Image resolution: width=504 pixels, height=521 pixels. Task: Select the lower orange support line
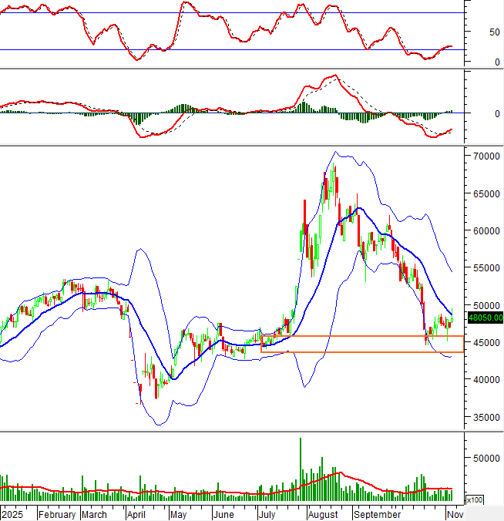pyautogui.click(x=362, y=352)
